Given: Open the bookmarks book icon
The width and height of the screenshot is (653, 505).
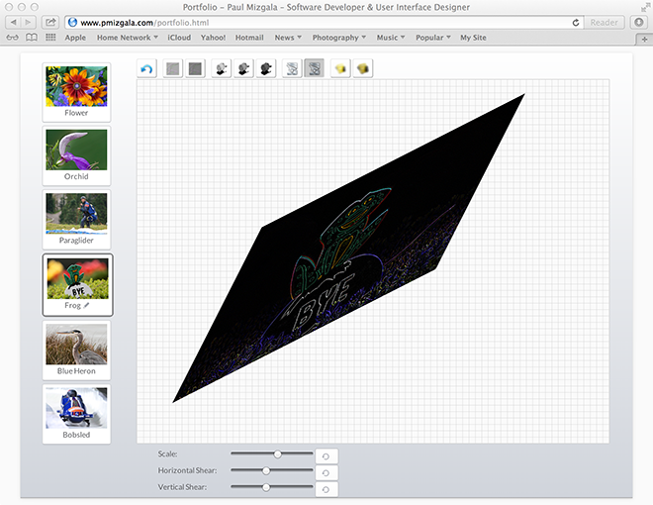Looking at the screenshot, I should pyautogui.click(x=32, y=38).
